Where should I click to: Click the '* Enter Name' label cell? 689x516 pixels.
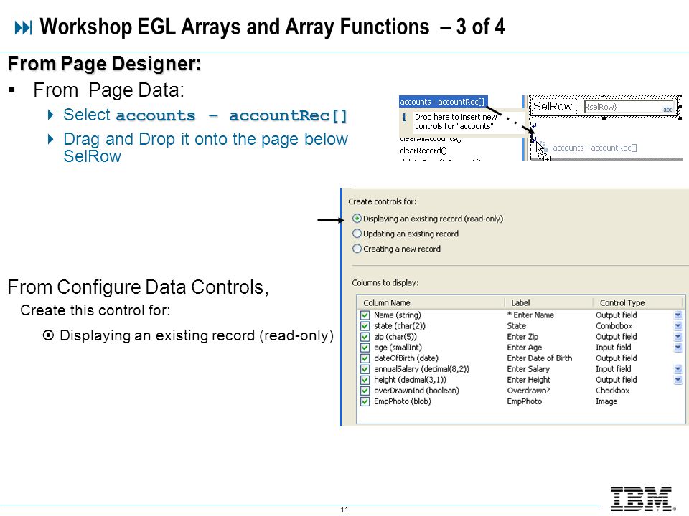point(530,315)
